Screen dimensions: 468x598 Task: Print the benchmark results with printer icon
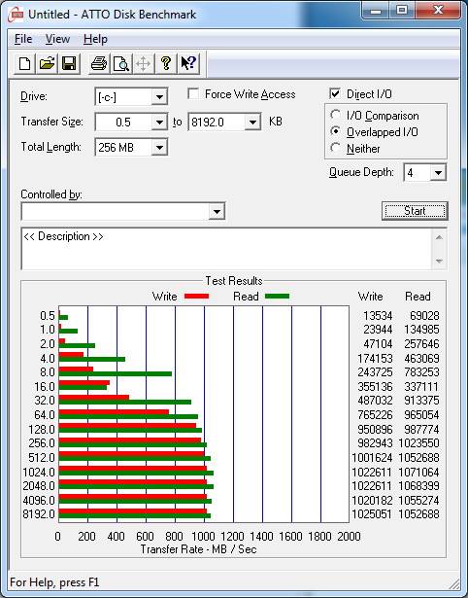[99, 63]
